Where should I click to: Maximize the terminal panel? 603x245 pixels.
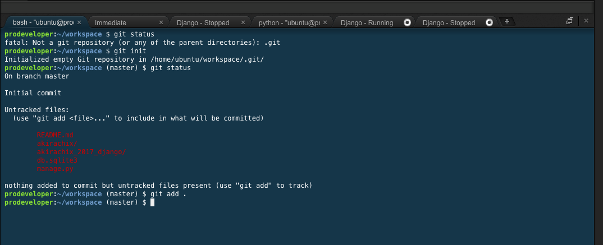click(569, 21)
